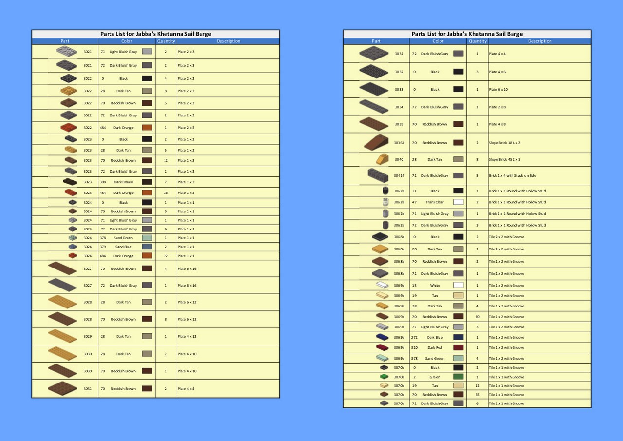Select the Sand Green Tile 1 x 2 part image
The width and height of the screenshot is (623, 441).
coord(382,358)
